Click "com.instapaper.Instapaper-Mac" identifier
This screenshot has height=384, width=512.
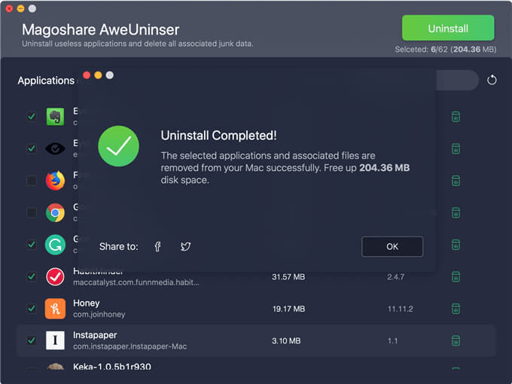coord(130,346)
